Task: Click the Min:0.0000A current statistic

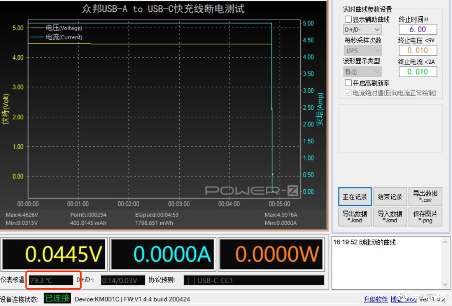Action: [x=281, y=223]
